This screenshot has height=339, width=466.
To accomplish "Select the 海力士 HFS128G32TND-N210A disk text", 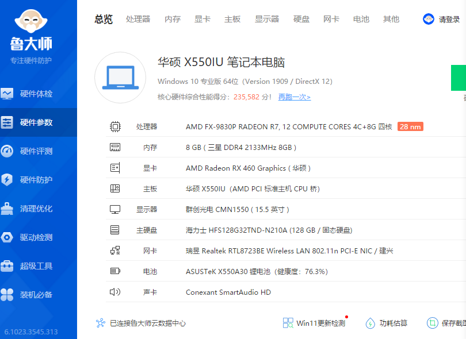I will pos(269,230).
